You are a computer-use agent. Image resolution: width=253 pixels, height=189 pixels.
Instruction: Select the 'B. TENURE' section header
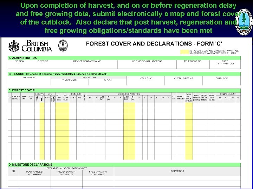124,74
